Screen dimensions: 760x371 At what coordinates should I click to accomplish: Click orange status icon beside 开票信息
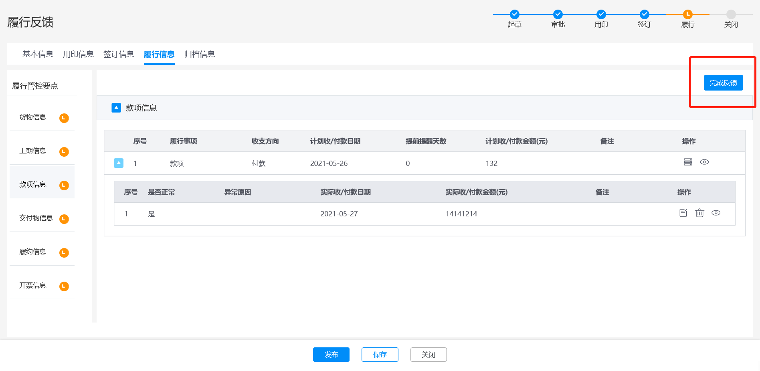64,286
